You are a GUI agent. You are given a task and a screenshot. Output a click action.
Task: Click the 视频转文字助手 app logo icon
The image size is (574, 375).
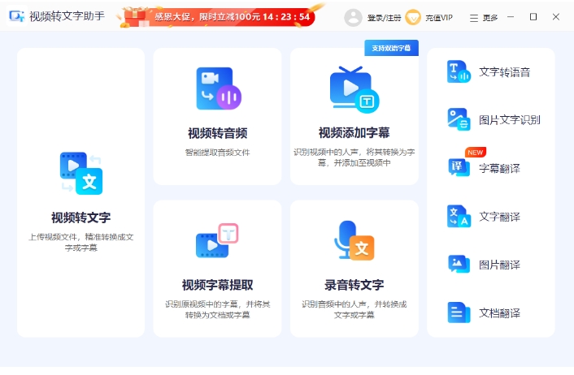click(x=17, y=16)
